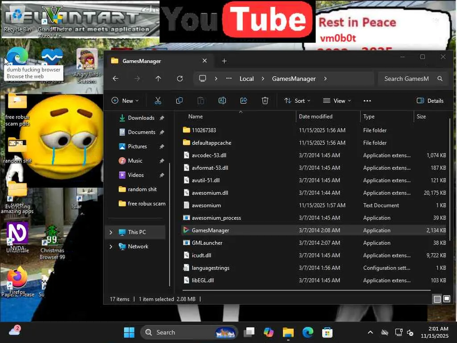The width and height of the screenshot is (457, 343).
Task: Refresh the GamesManager folder view
Action: tap(180, 79)
